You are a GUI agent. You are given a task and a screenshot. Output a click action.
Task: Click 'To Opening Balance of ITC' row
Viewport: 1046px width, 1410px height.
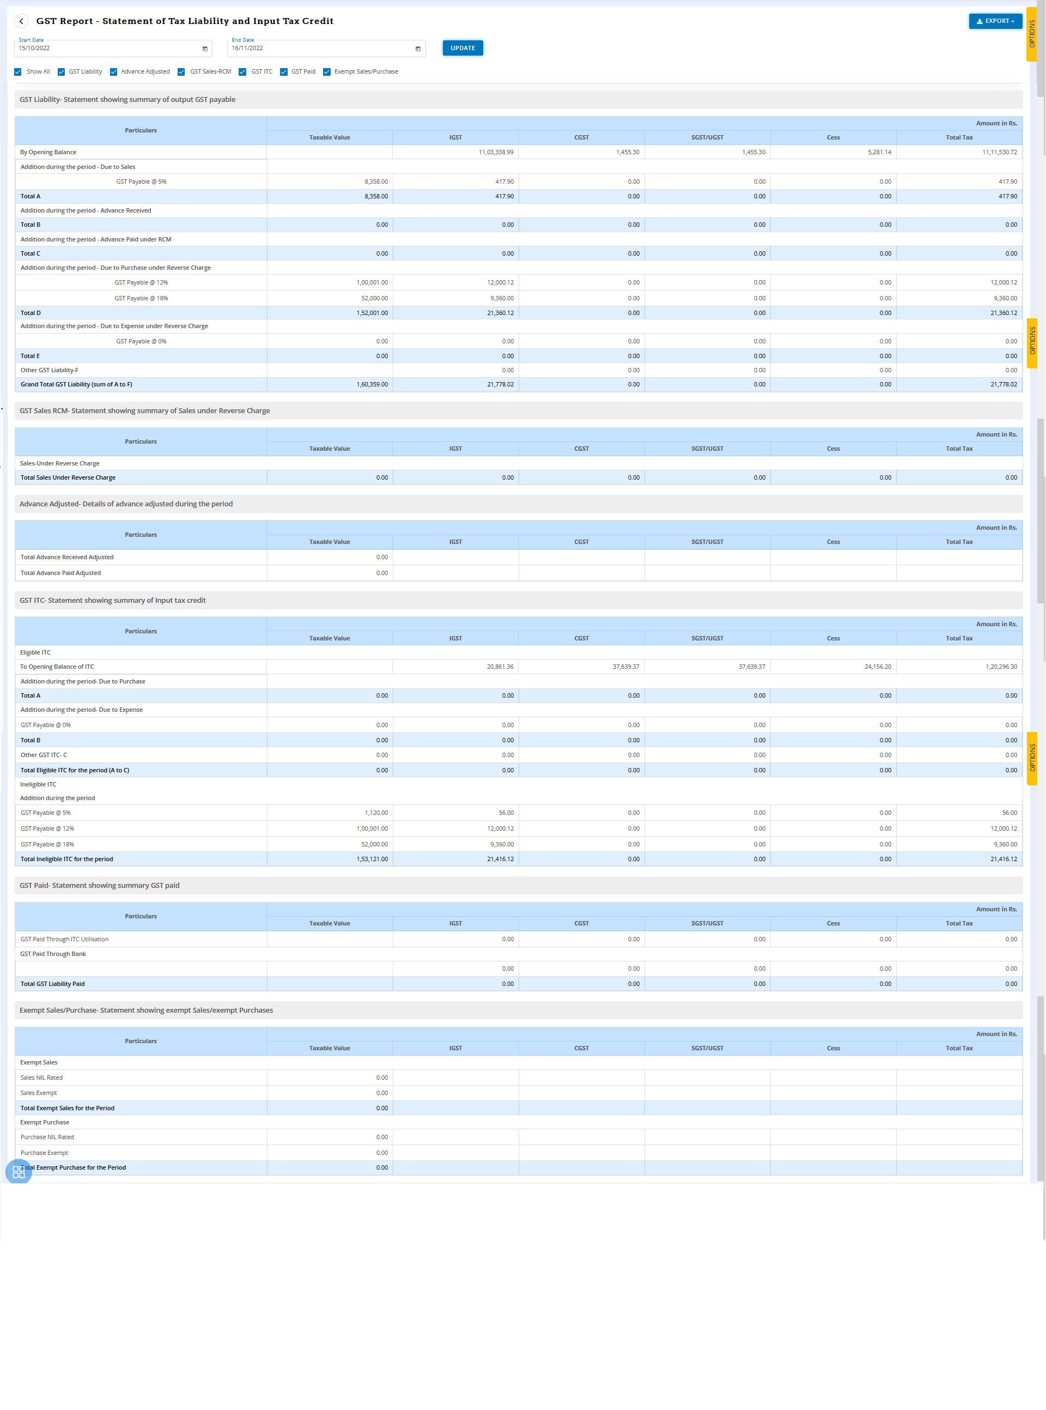pyautogui.click(x=519, y=667)
